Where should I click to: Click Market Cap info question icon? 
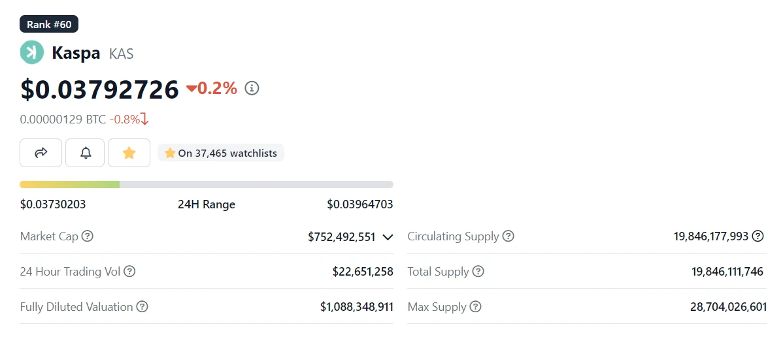pyautogui.click(x=87, y=236)
